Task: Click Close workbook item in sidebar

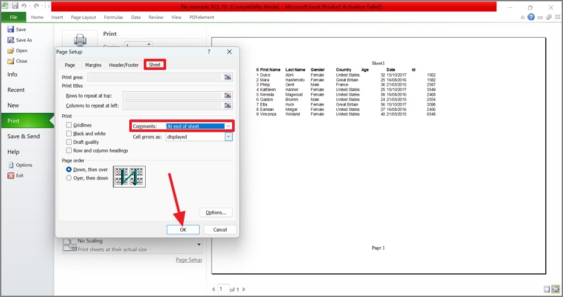Action: pos(18,61)
